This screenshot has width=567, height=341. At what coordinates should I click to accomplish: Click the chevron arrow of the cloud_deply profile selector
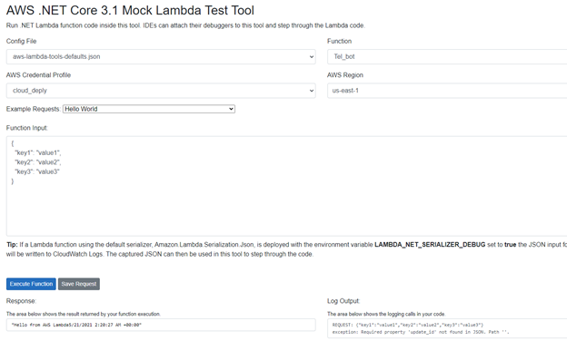click(312, 91)
